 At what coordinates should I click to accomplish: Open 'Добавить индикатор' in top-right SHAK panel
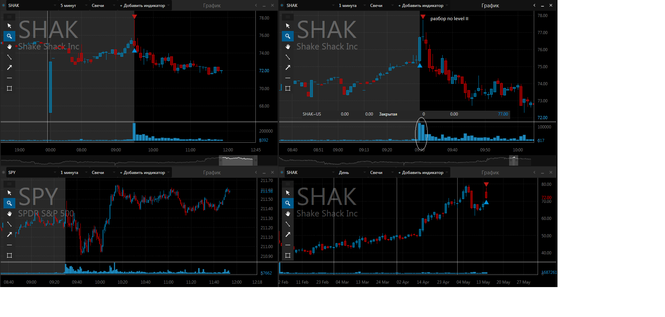pyautogui.click(x=423, y=6)
